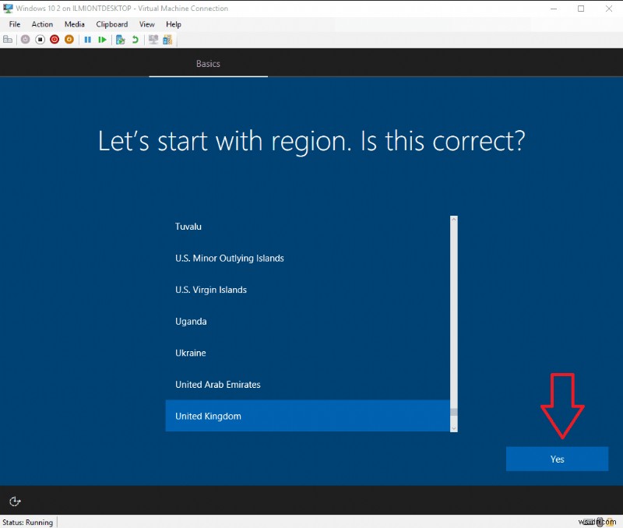
Task: Select the Basics tab
Action: click(x=208, y=64)
